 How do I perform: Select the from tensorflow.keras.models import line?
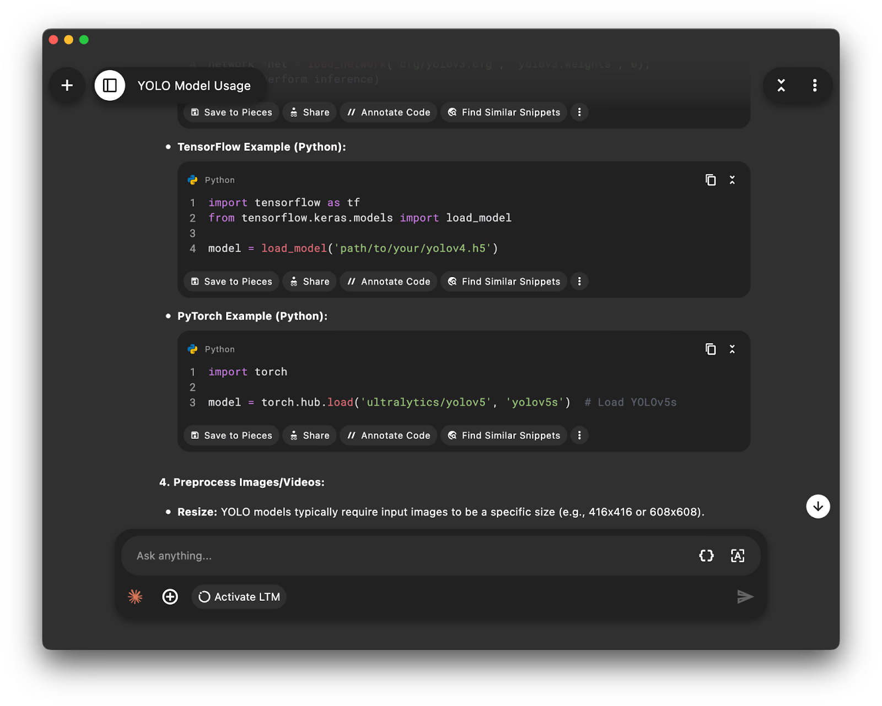click(359, 218)
